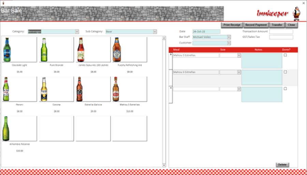Click the Close button beside Transfer
The height and width of the screenshot is (175, 307).
pos(291,25)
